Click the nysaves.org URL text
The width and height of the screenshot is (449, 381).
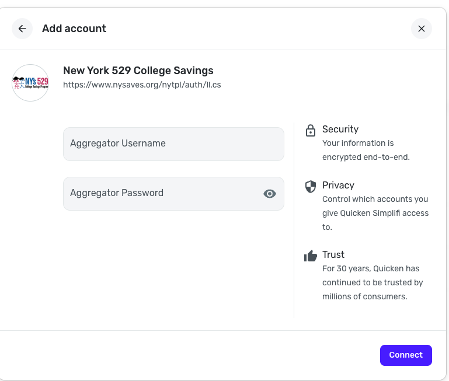142,85
